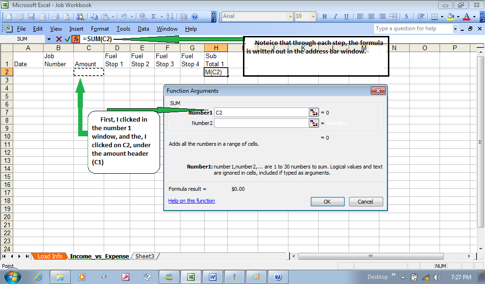The width and height of the screenshot is (485, 284).
Task: Click into the Number2 input field
Action: (261, 123)
